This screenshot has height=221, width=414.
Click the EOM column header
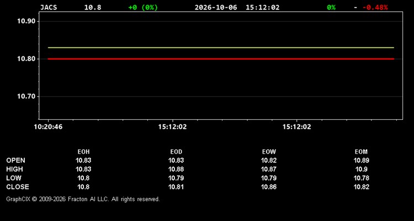[361, 152]
